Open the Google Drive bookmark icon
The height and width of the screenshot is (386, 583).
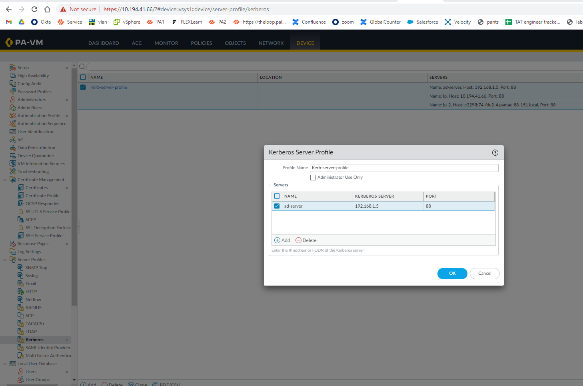22,22
